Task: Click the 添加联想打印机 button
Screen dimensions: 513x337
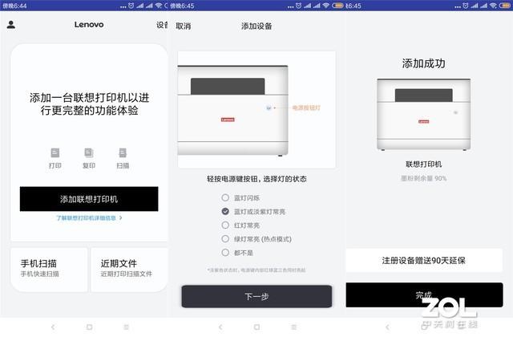Action: click(89, 199)
